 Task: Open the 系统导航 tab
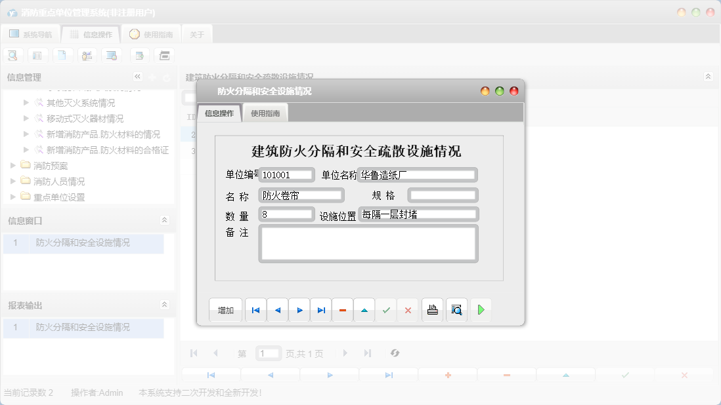coord(32,34)
